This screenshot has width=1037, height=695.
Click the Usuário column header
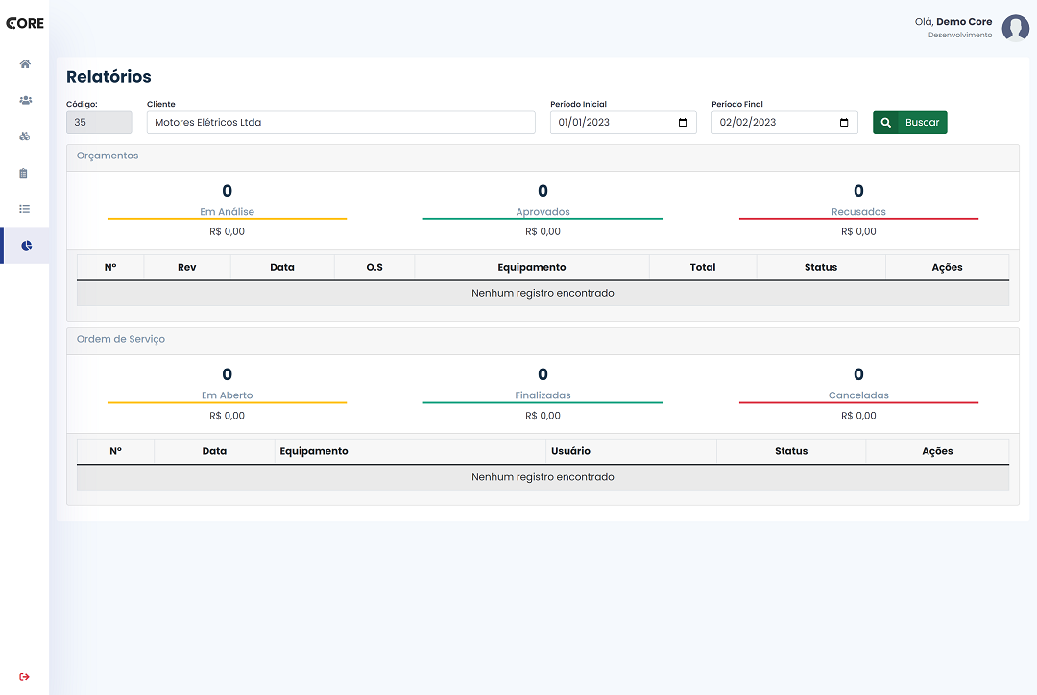[x=570, y=451]
